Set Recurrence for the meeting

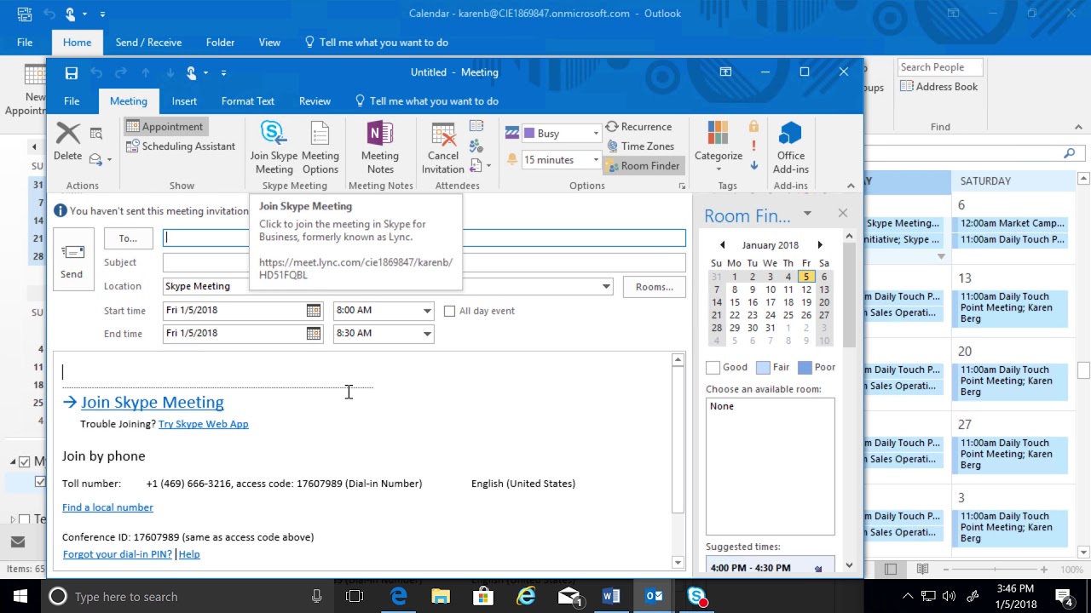(638, 127)
